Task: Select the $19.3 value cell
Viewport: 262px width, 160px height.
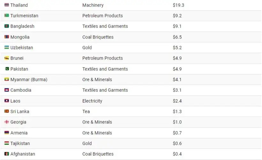Action: [179, 5]
